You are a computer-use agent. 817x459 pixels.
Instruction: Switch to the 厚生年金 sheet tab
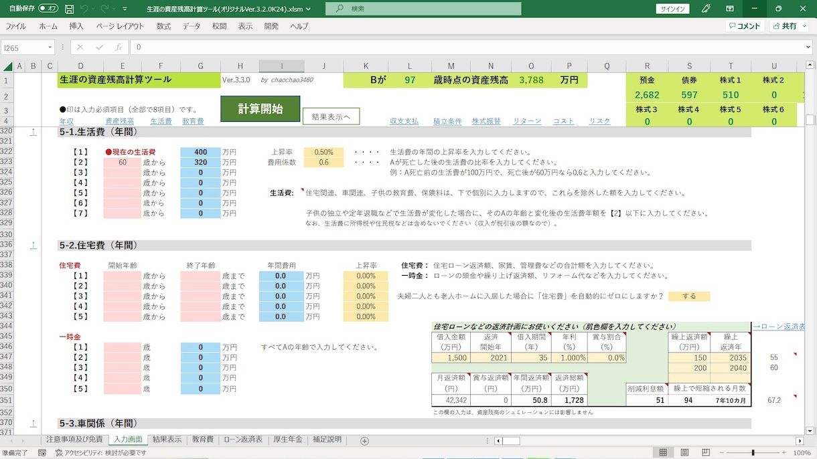[x=288, y=440]
